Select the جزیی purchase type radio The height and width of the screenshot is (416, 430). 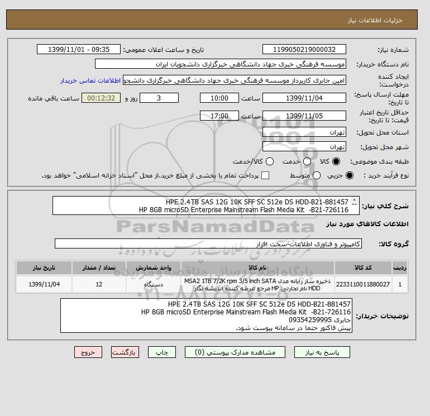pyautogui.click(x=350, y=175)
